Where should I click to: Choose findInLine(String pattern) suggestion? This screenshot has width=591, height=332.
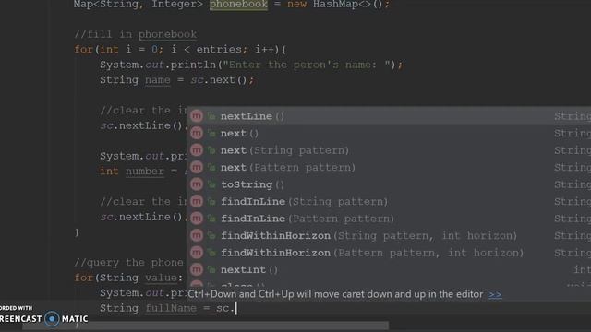point(389,201)
